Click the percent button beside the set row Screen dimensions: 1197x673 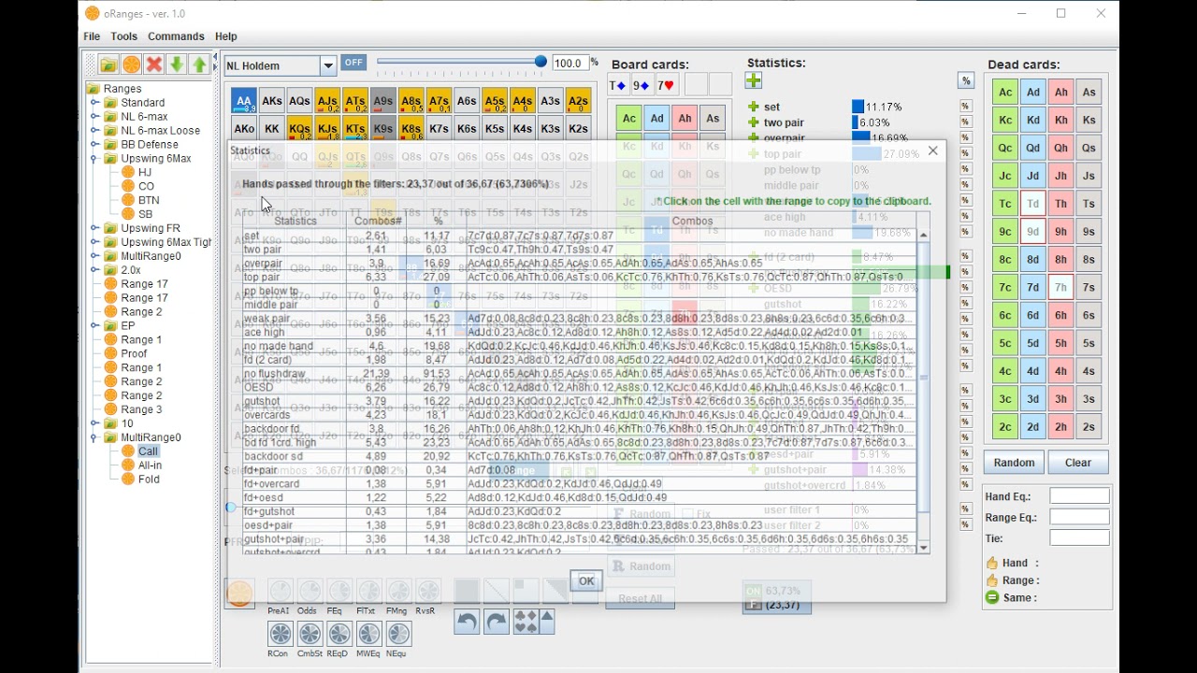965,107
